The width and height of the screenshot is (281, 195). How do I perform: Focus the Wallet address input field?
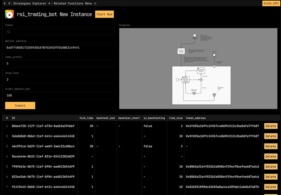coord(60,48)
